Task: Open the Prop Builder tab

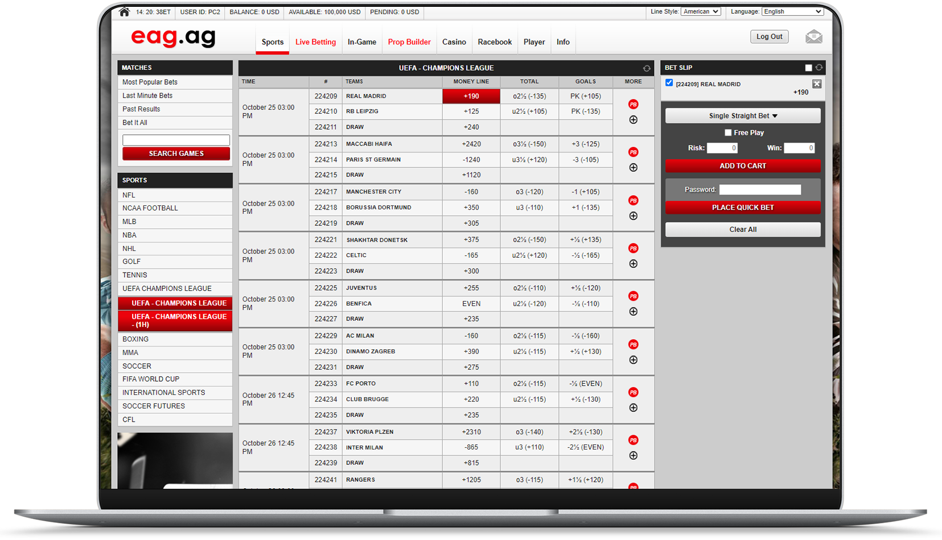Action: point(409,42)
